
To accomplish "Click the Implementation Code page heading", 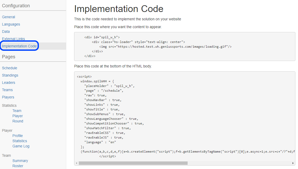I will [119, 9].
